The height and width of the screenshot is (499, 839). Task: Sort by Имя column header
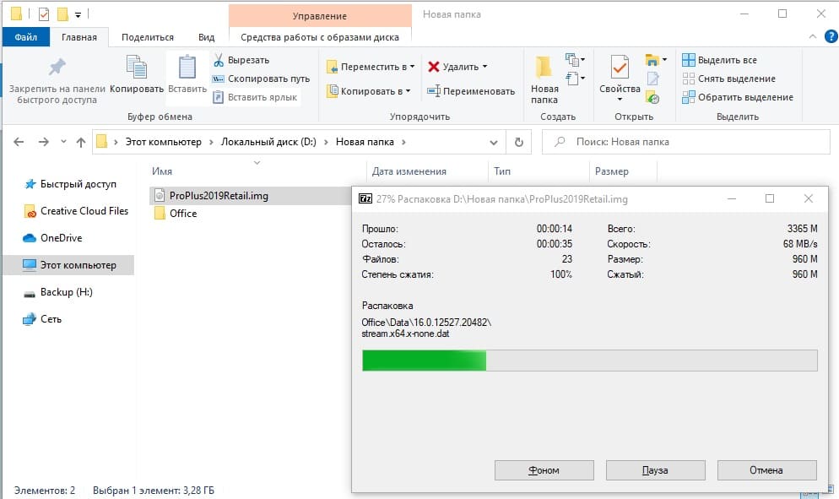(162, 171)
